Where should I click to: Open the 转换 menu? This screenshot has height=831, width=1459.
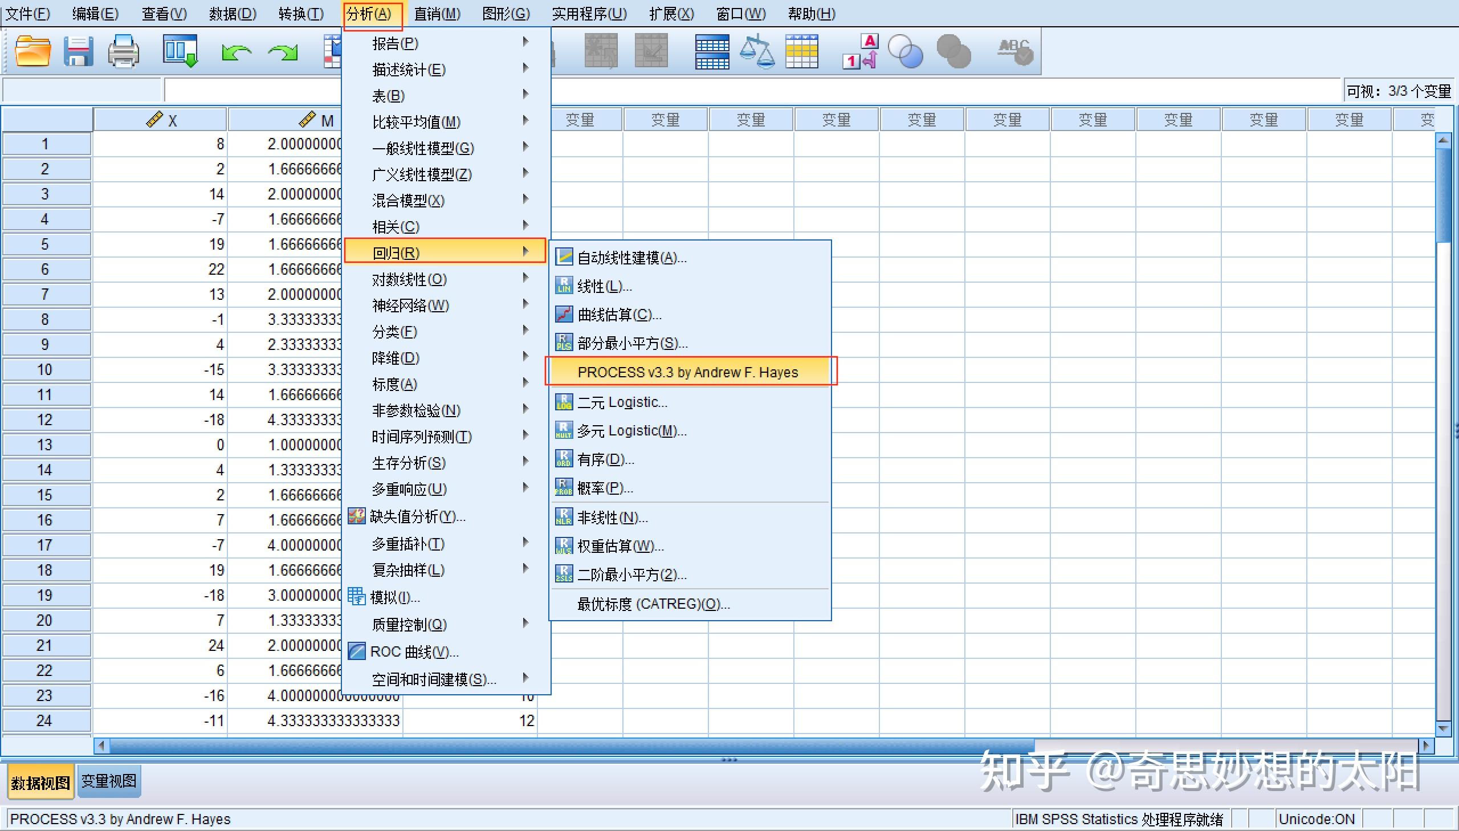point(301,14)
